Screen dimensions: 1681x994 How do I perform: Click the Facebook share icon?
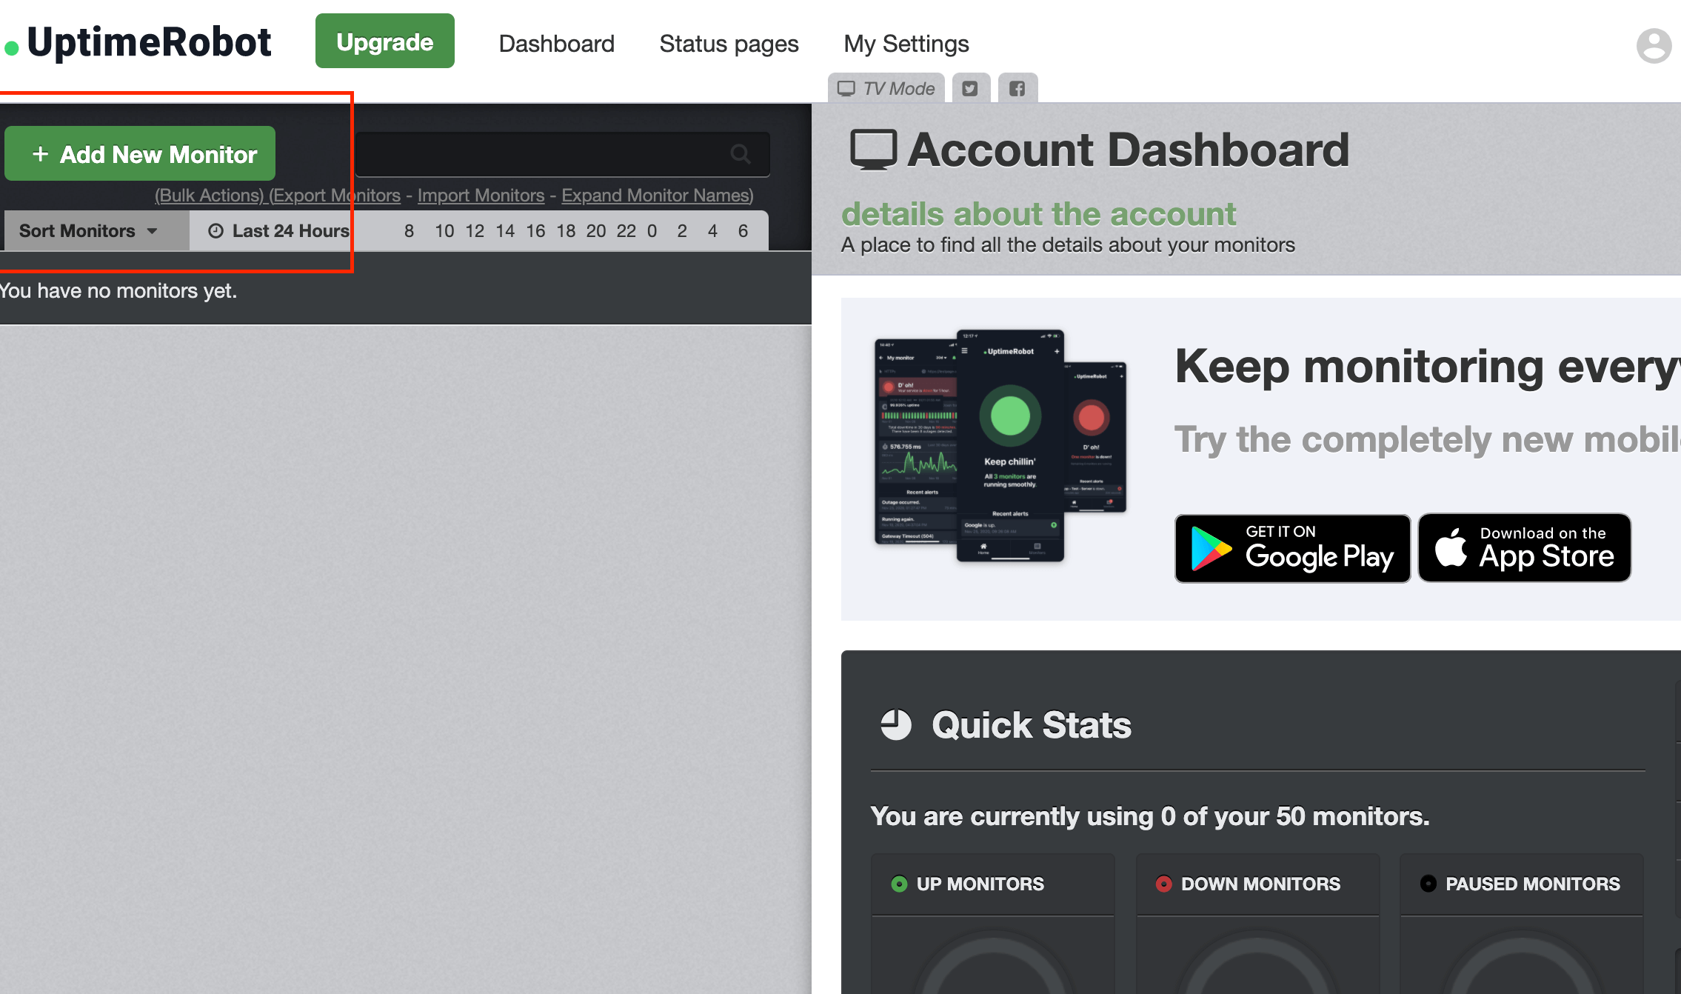coord(1016,87)
